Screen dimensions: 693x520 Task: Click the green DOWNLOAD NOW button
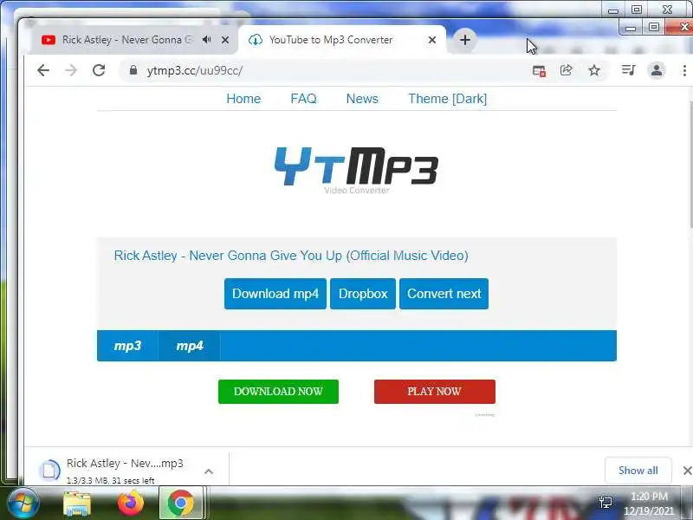(x=278, y=392)
